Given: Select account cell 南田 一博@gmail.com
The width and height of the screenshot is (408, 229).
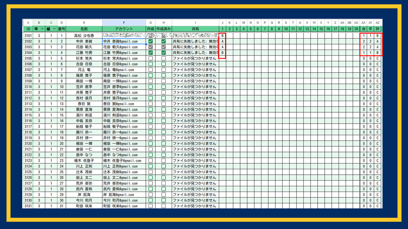Looking at the screenshot, I should 124,81.
